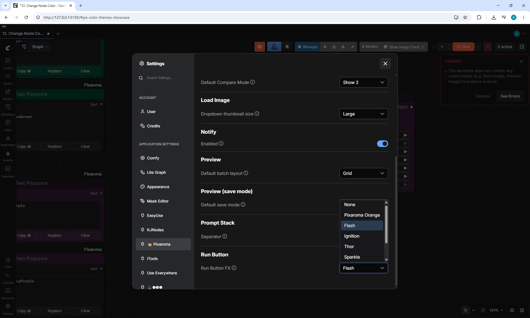Close the error popup with X

[x=521, y=61]
